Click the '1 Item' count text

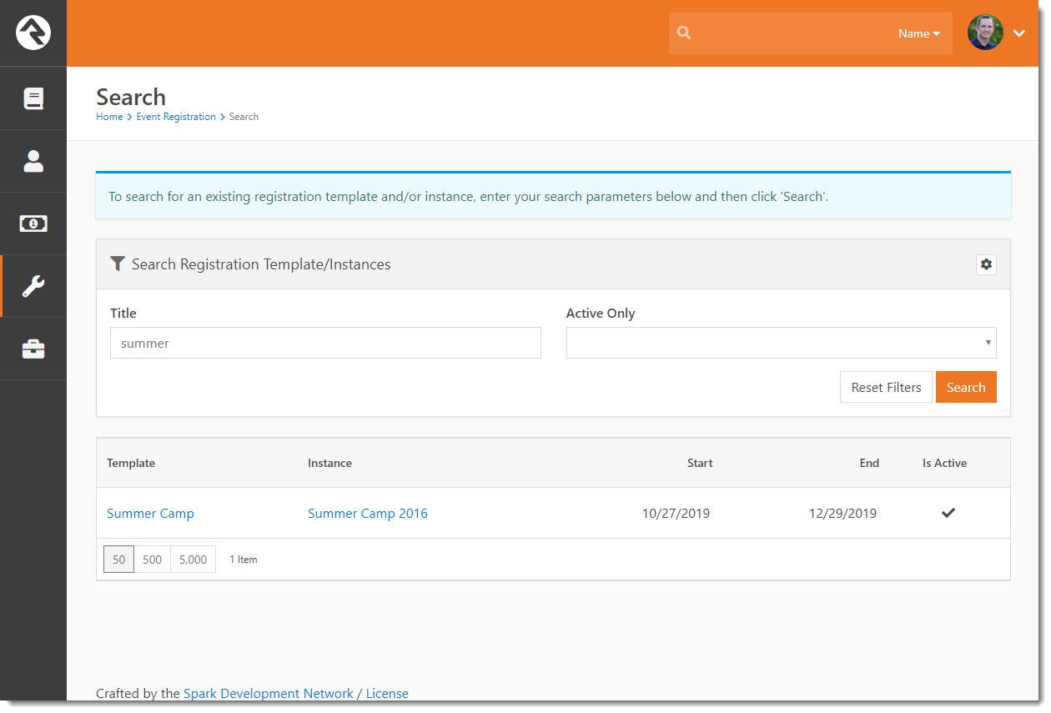coord(244,560)
